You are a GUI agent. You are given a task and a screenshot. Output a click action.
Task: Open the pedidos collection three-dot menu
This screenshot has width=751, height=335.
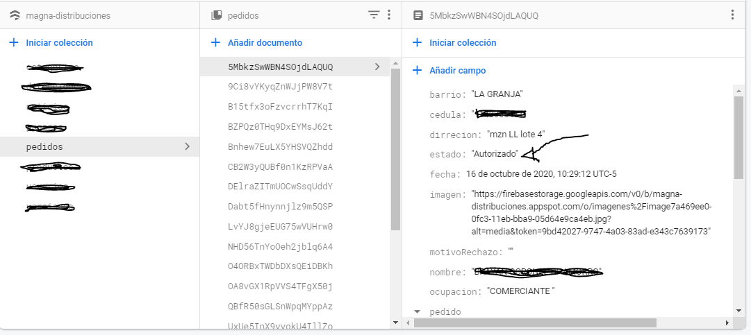coord(389,15)
